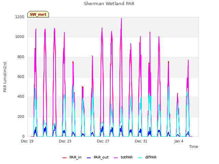Click the highest totPAR peak near 1190

pyautogui.click(x=121, y=18)
